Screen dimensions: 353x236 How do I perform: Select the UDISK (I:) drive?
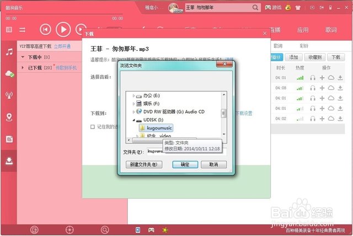pyautogui.click(x=150, y=120)
